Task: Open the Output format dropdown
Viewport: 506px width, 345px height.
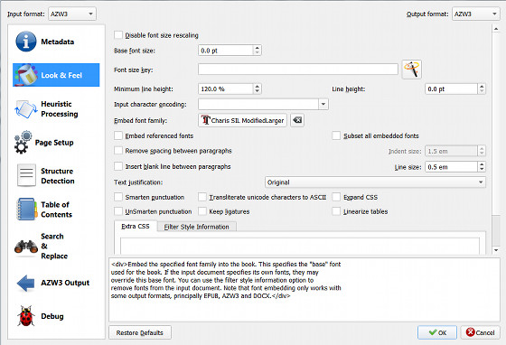Action: coord(475,14)
